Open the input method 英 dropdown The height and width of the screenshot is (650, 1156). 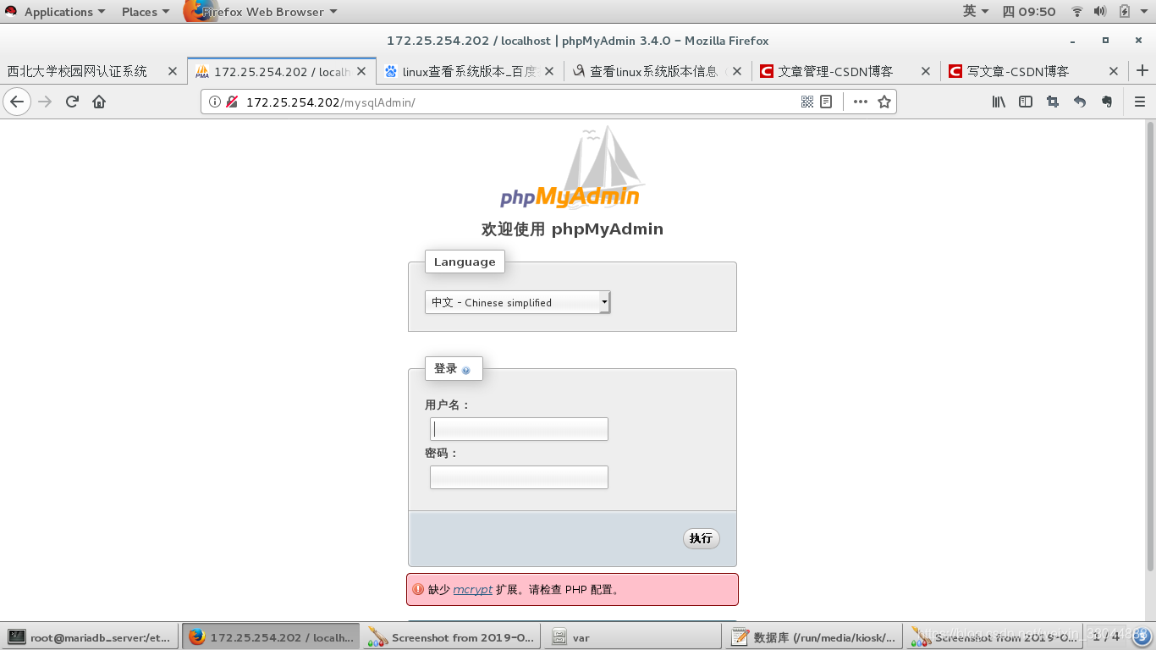977,11
